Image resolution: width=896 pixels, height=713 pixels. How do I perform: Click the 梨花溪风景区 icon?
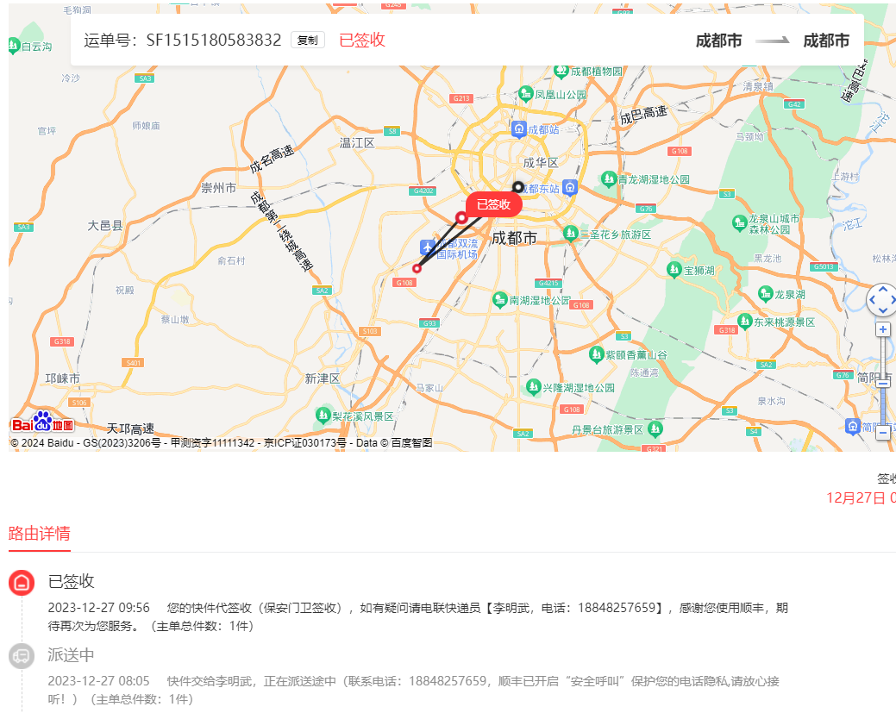[x=323, y=415]
